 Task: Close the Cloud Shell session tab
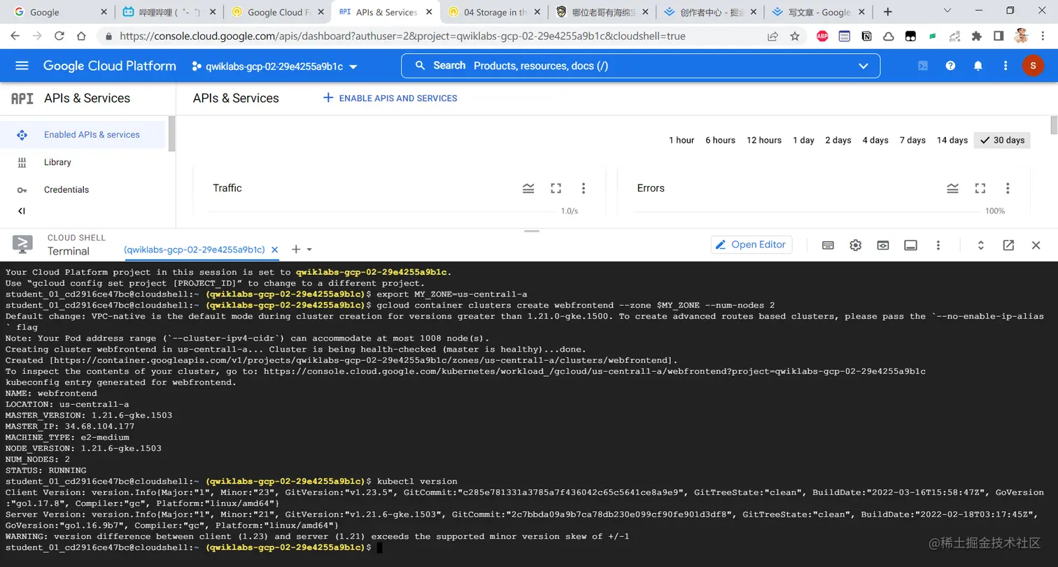click(x=274, y=250)
